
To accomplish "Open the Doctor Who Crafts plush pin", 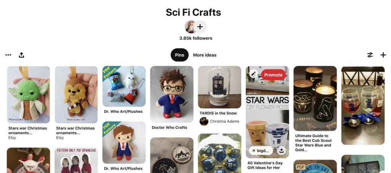I will (172, 94).
